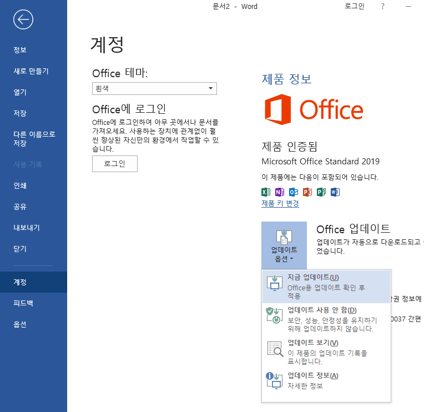The image size is (424, 412).
Task: Choose 업데이트 정보 menu entry
Action: 326,380
